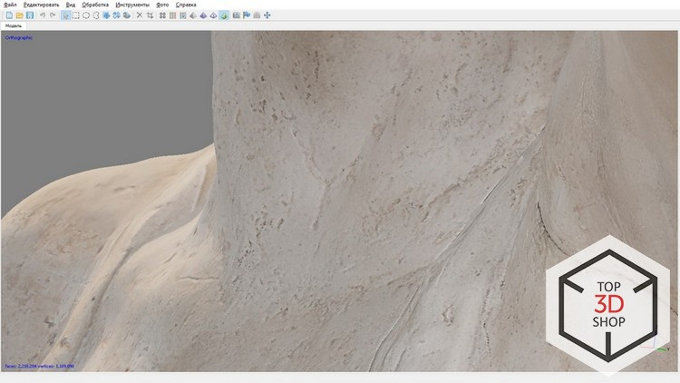Show the dense cloud classes view

(x=183, y=15)
